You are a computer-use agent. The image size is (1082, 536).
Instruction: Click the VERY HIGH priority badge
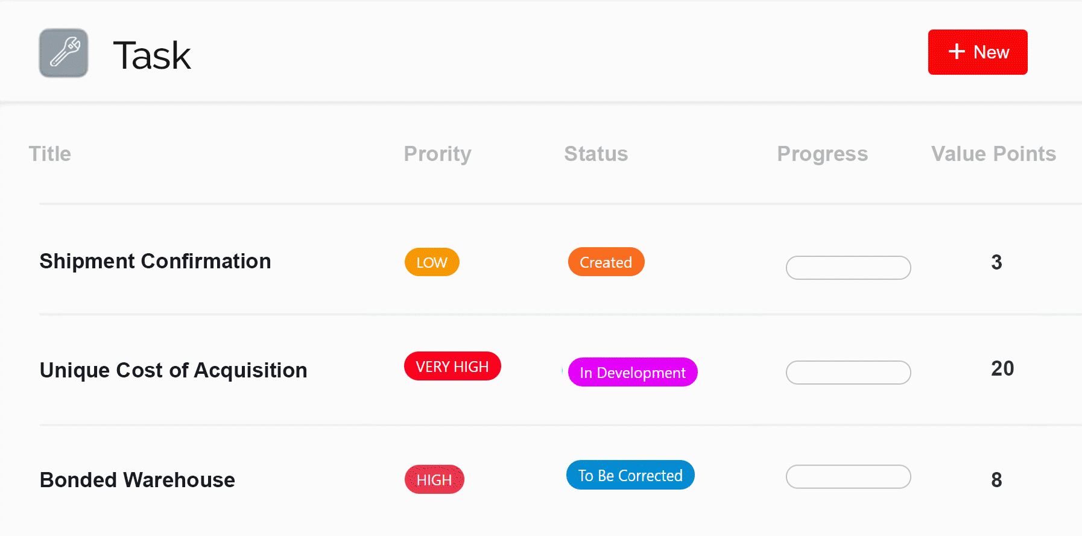pyautogui.click(x=452, y=367)
